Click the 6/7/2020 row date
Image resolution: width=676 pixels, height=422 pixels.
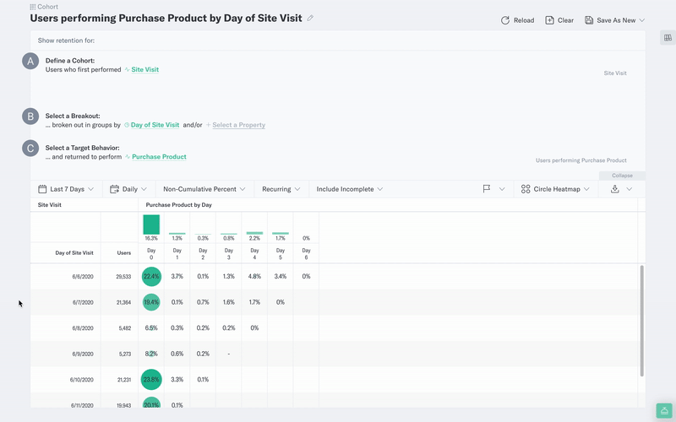(x=83, y=303)
